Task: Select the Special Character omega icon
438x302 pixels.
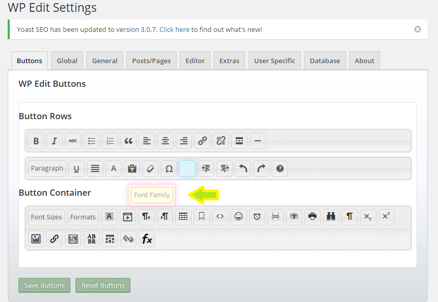Action: coord(169,168)
